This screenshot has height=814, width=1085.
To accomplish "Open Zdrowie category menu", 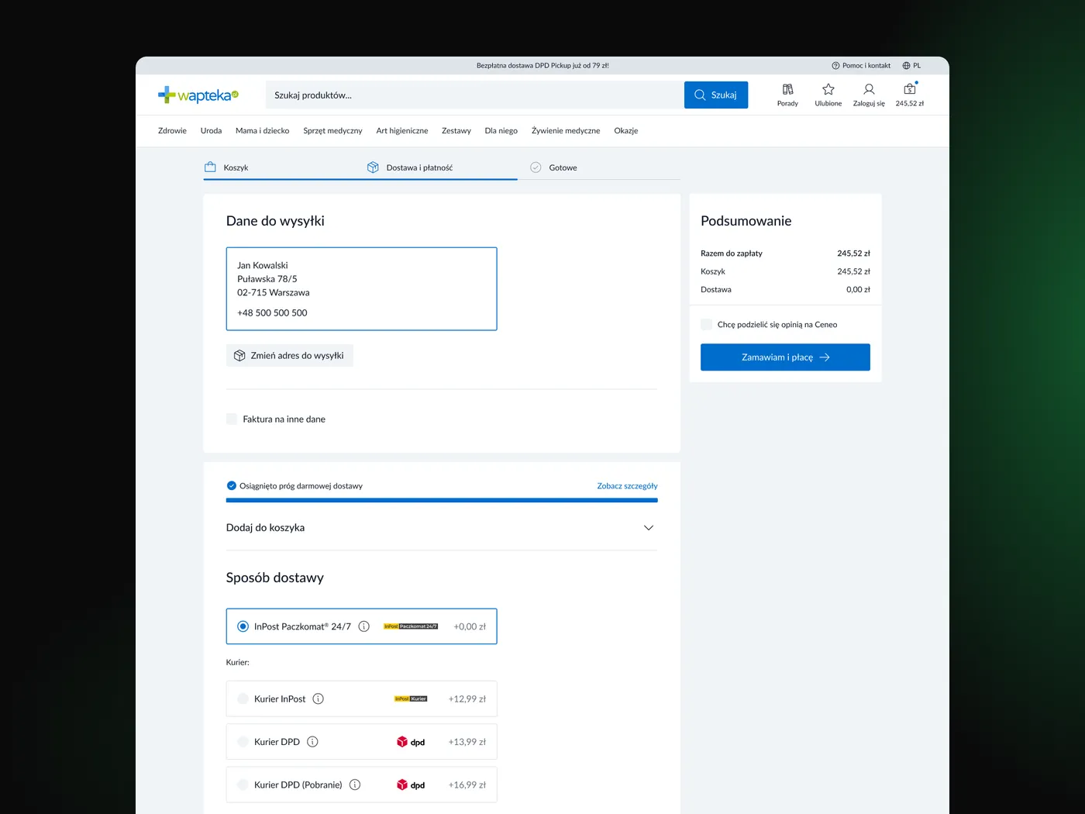I will [172, 131].
